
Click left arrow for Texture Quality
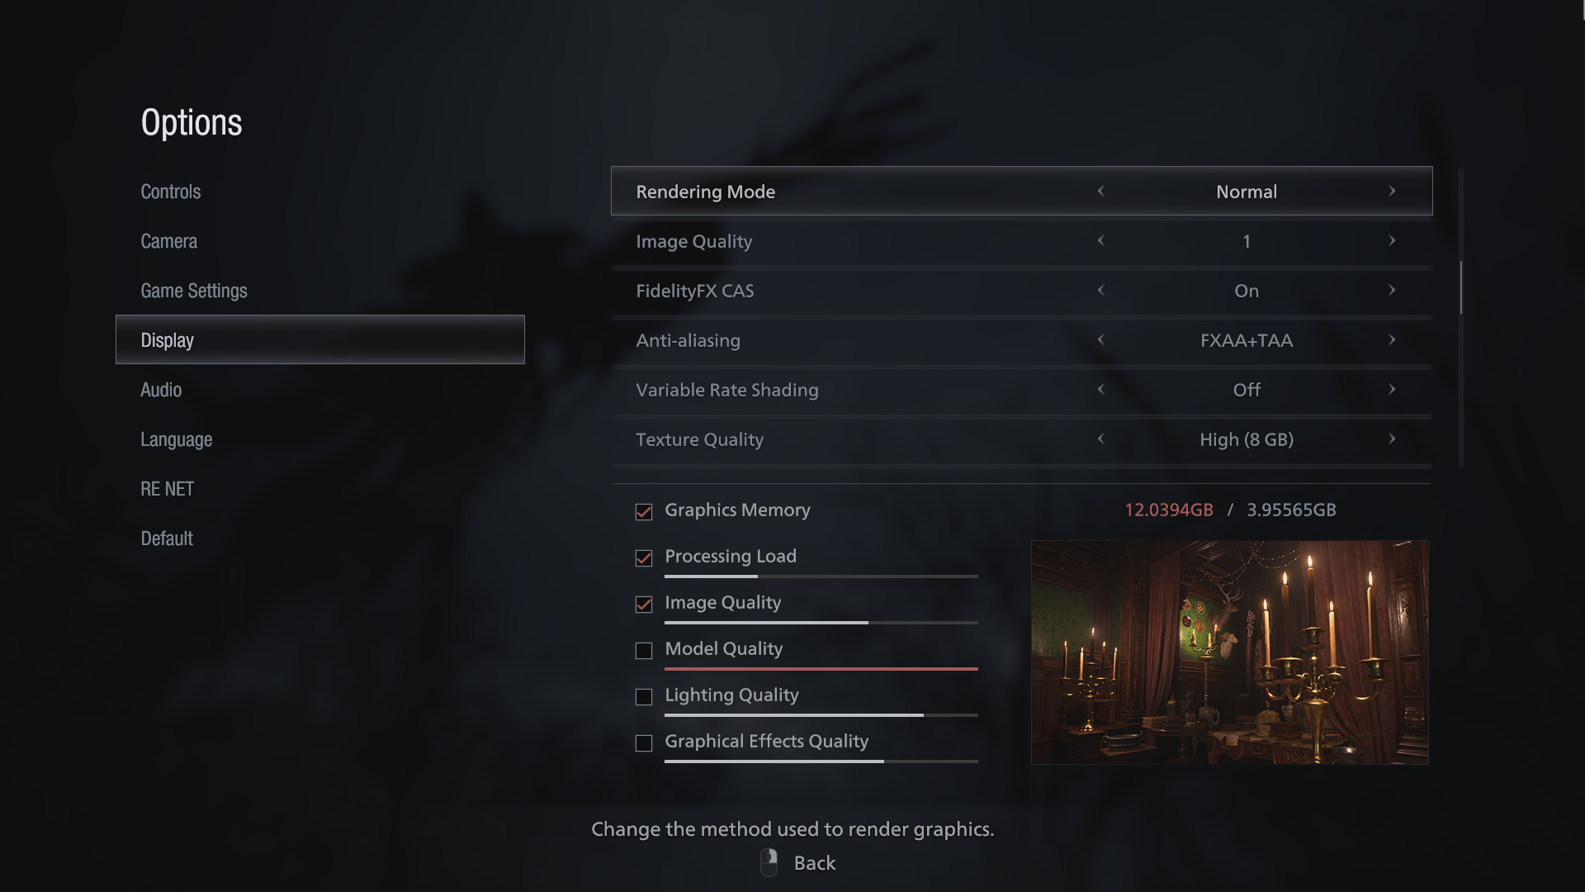[1100, 439]
